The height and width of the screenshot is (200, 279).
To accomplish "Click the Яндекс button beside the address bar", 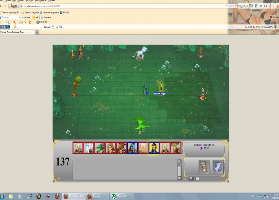I will (14, 6).
